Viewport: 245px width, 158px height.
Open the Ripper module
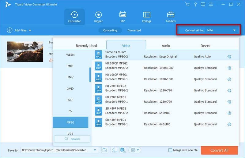pos(98,17)
